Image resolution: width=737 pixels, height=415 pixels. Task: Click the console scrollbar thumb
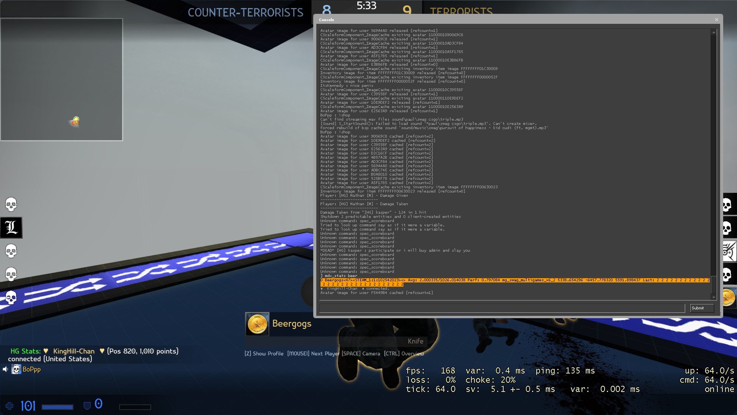click(x=714, y=285)
